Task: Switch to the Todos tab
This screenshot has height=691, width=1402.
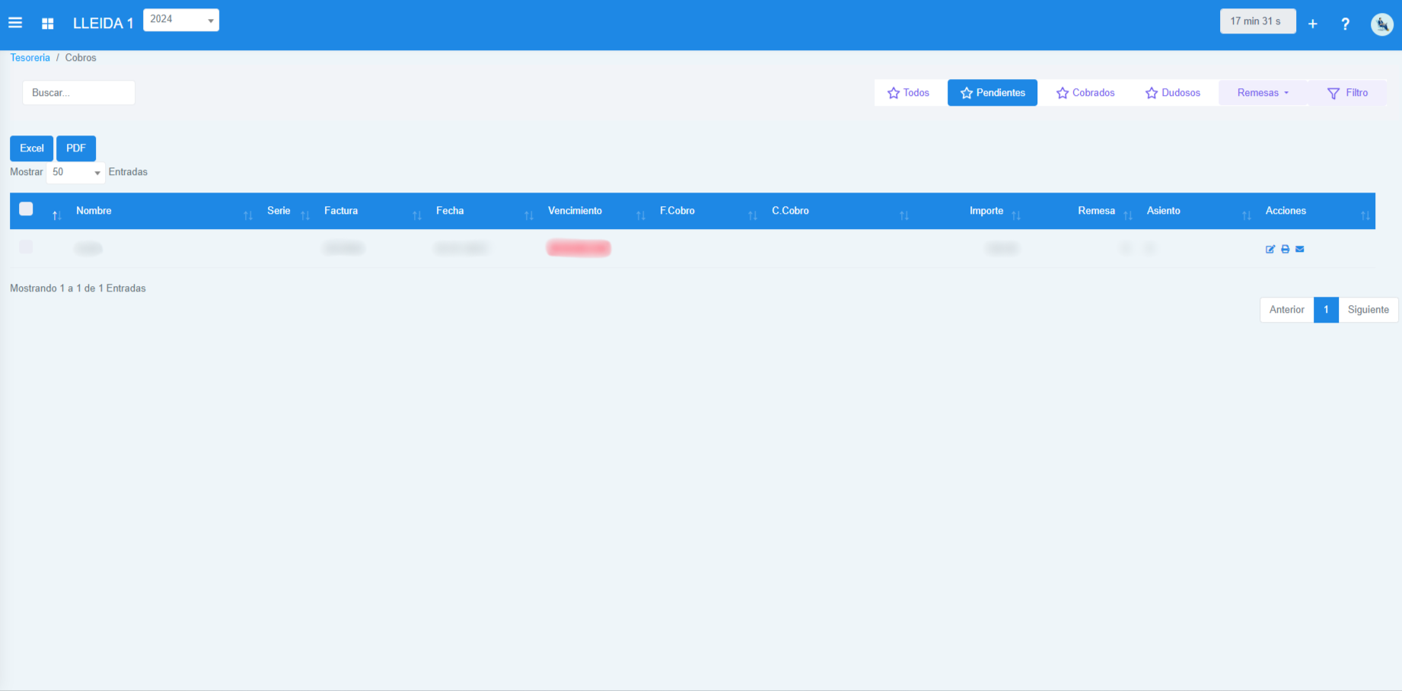Action: point(909,93)
